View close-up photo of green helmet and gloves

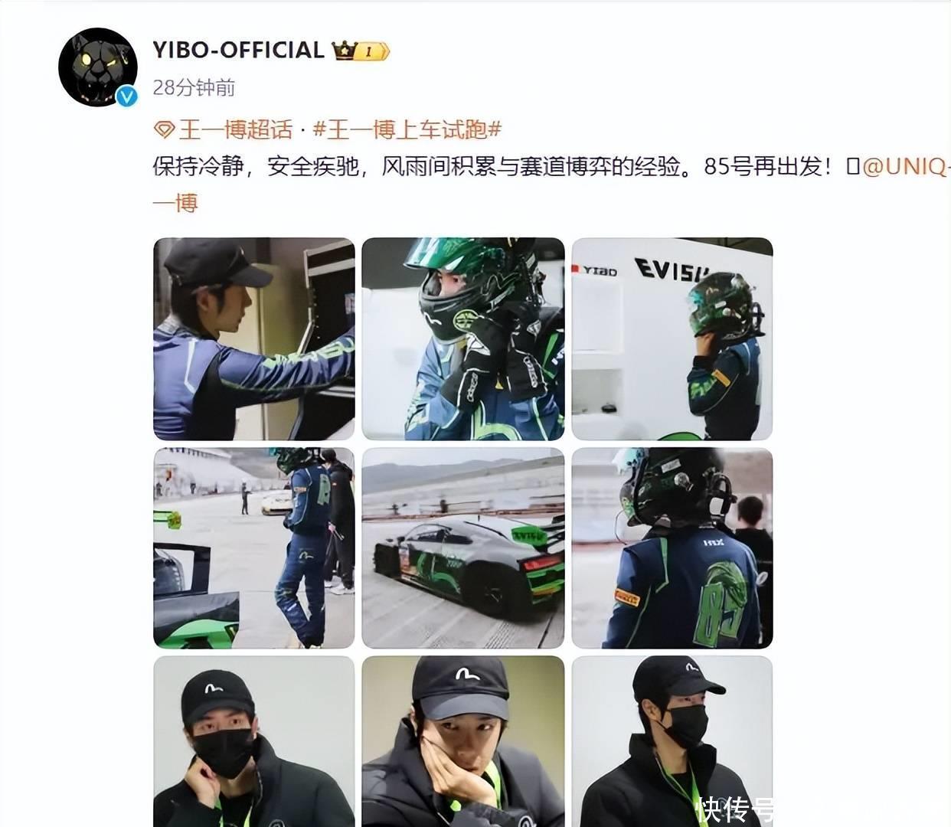pos(463,338)
